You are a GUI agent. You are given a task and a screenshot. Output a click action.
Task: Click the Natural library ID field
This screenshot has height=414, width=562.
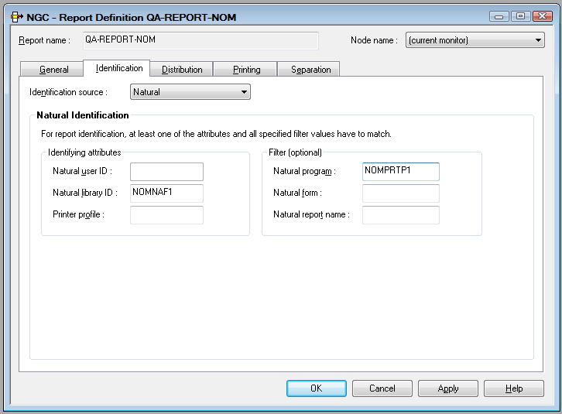point(166,193)
